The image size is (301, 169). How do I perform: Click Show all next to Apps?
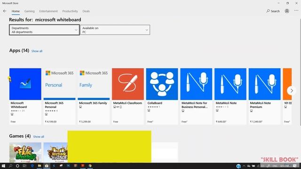[37, 51]
